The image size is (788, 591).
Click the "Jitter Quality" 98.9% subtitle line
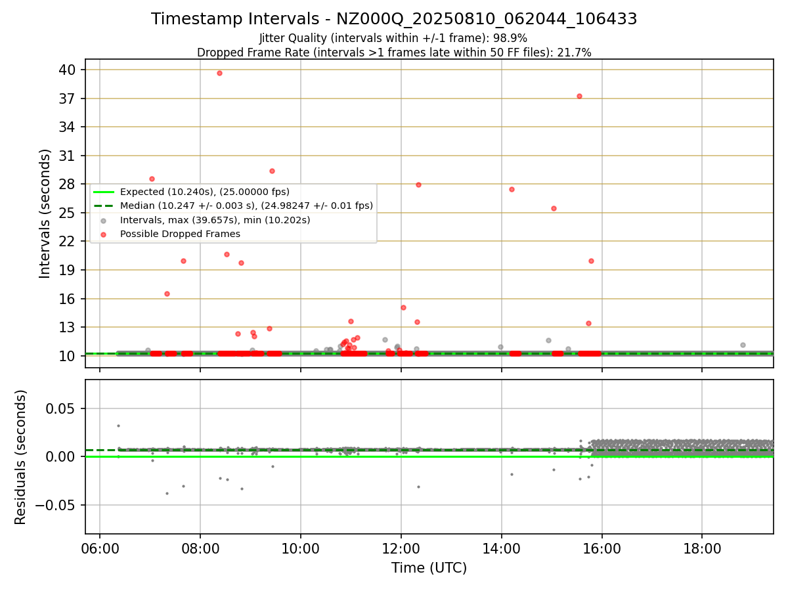click(x=393, y=38)
